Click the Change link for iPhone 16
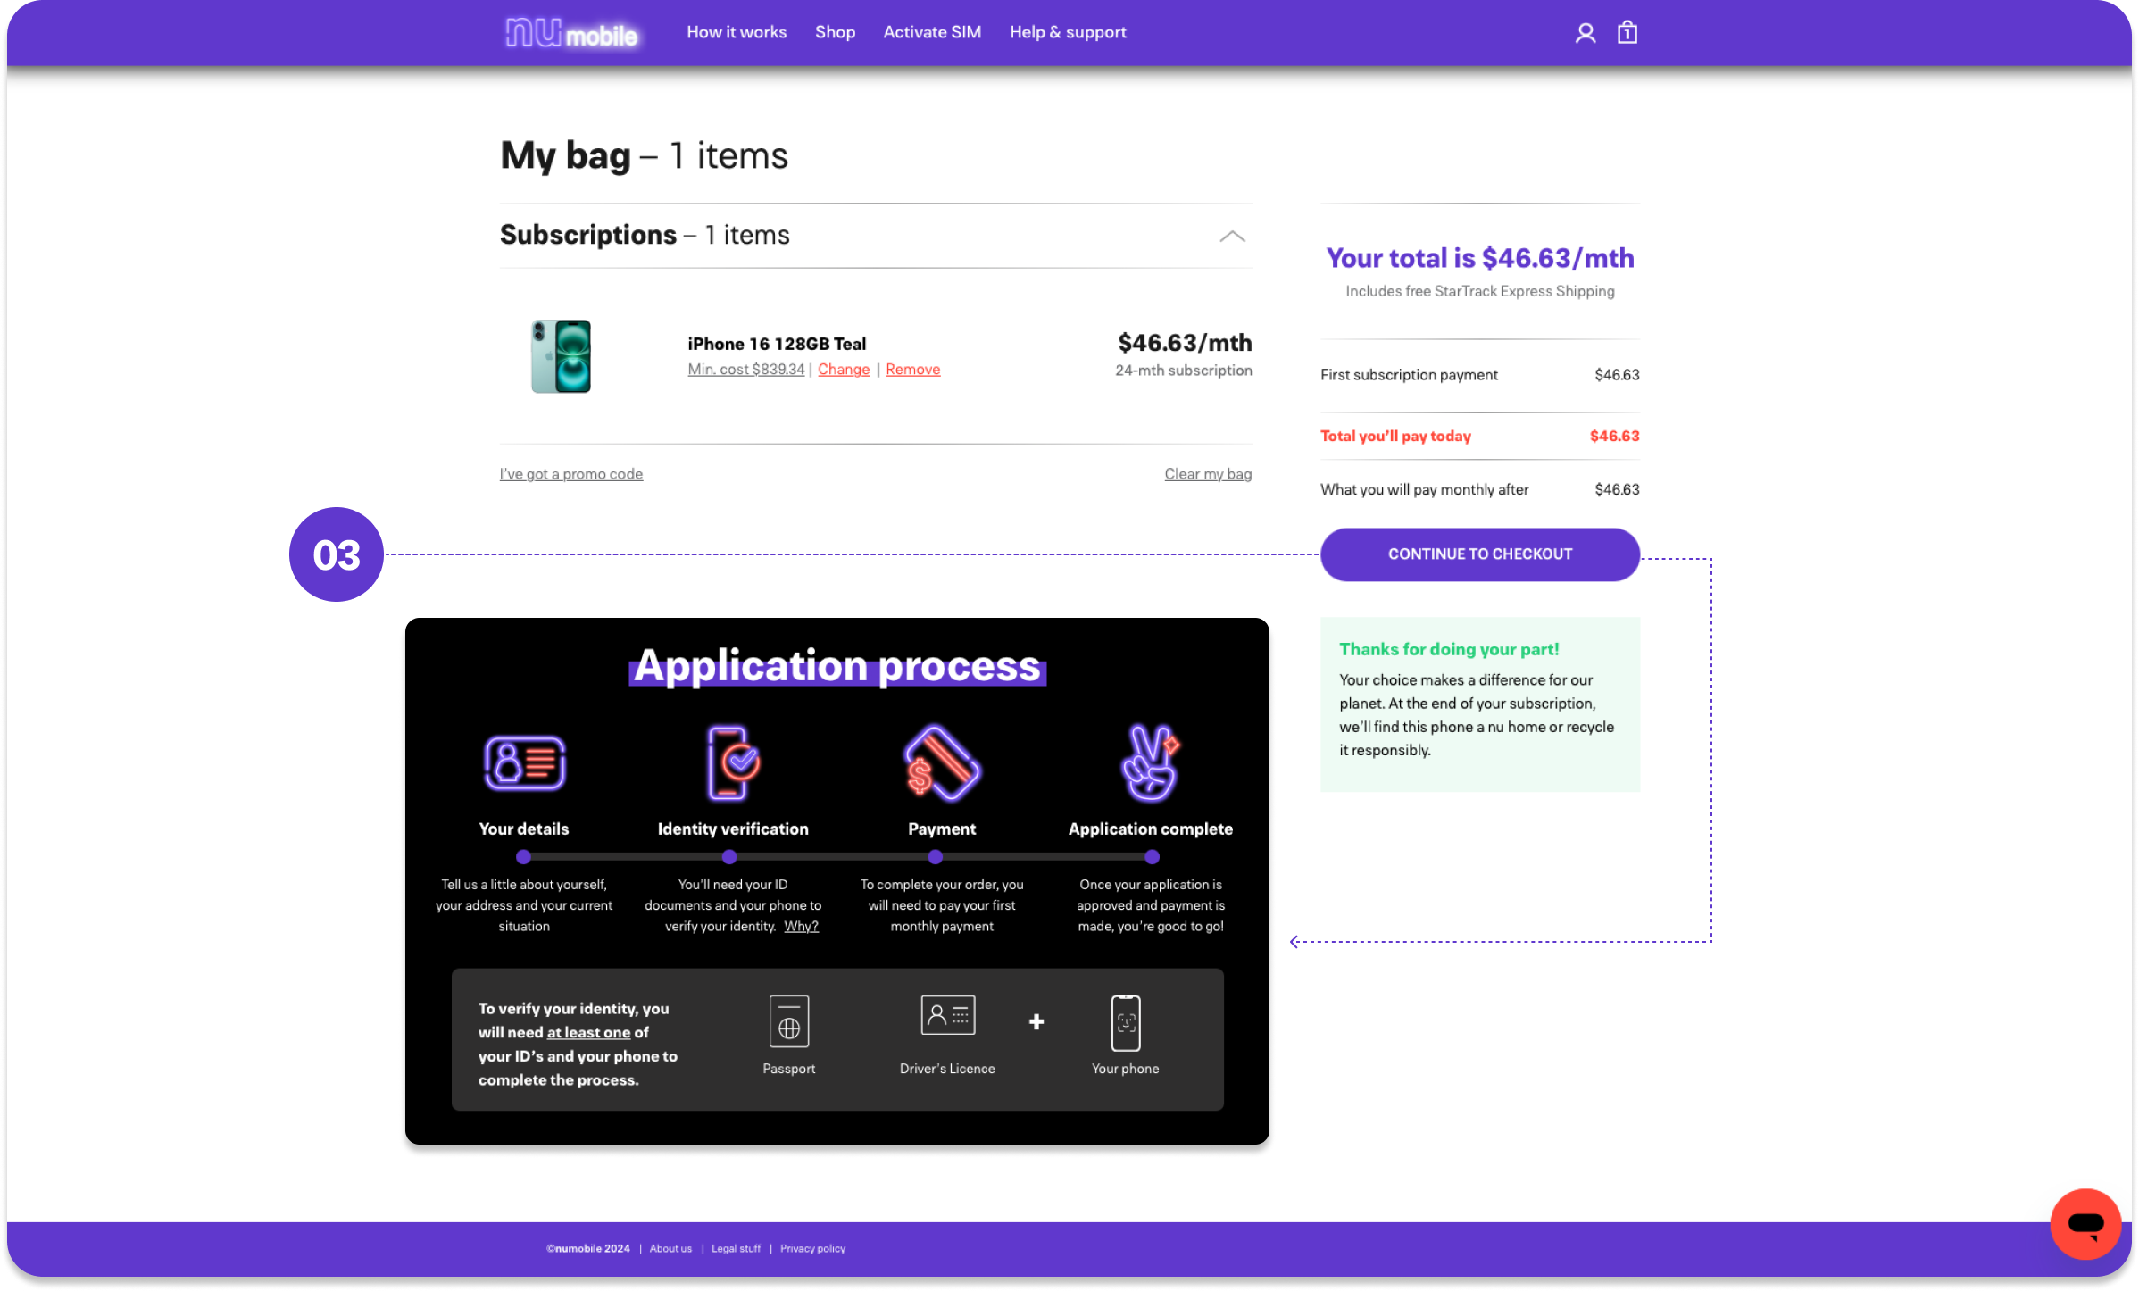Image resolution: width=2139 pixels, height=1291 pixels. click(844, 370)
